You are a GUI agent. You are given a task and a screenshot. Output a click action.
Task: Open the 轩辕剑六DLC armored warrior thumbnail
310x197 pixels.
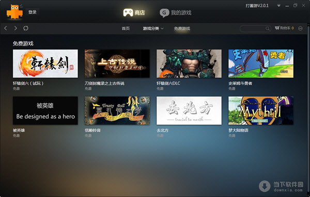tap(189, 63)
